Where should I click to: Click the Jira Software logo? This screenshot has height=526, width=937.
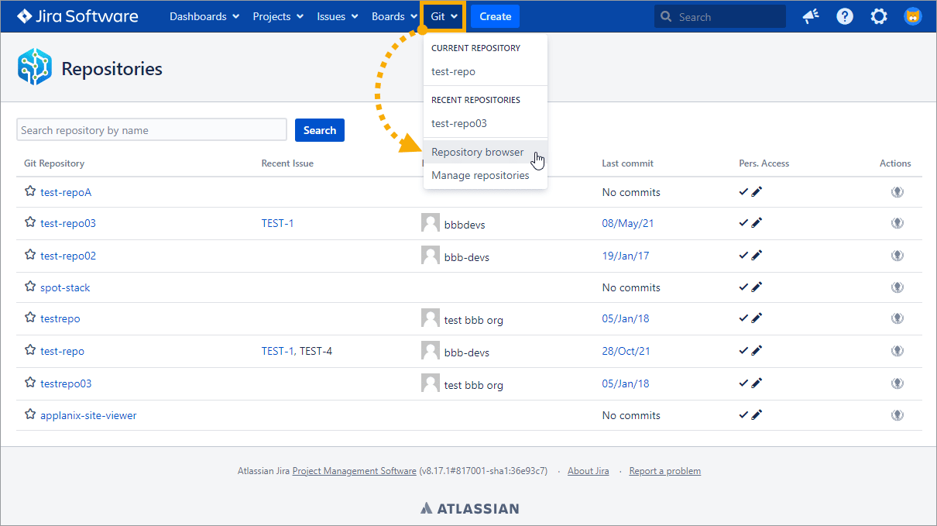[x=77, y=16]
